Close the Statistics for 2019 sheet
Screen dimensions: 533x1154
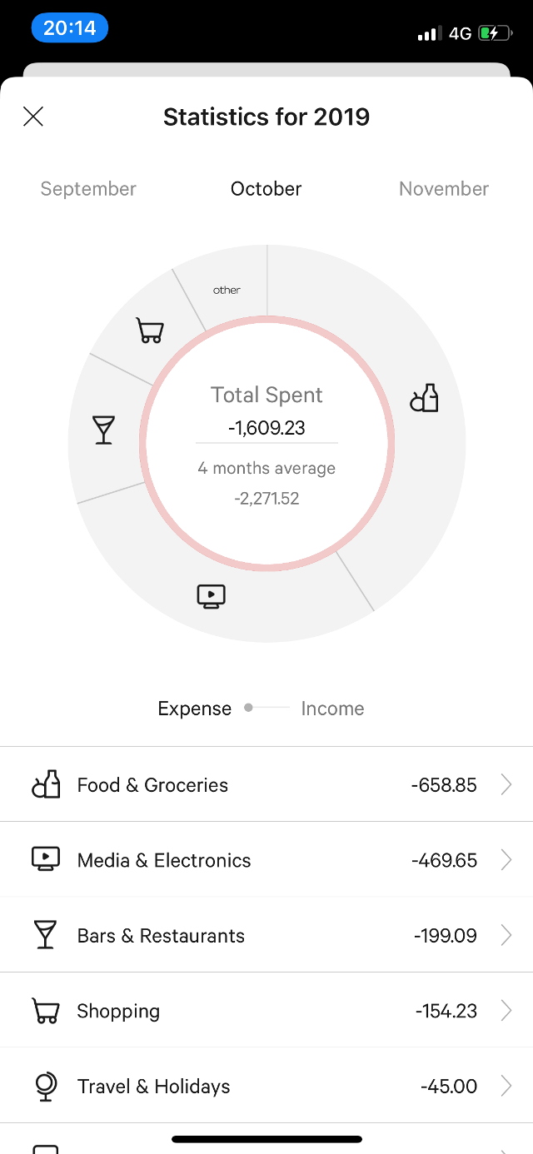click(33, 117)
